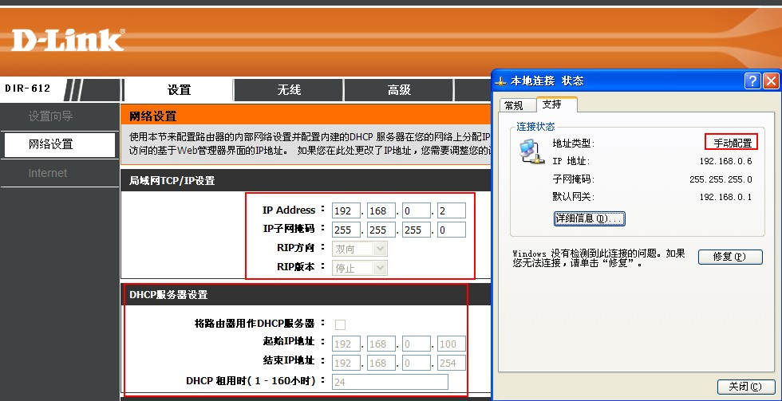
Task: Enable the router as DHCP server checkbox
Action: (x=341, y=324)
